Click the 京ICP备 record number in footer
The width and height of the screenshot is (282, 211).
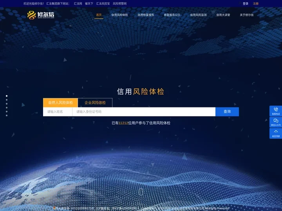click(x=126, y=208)
